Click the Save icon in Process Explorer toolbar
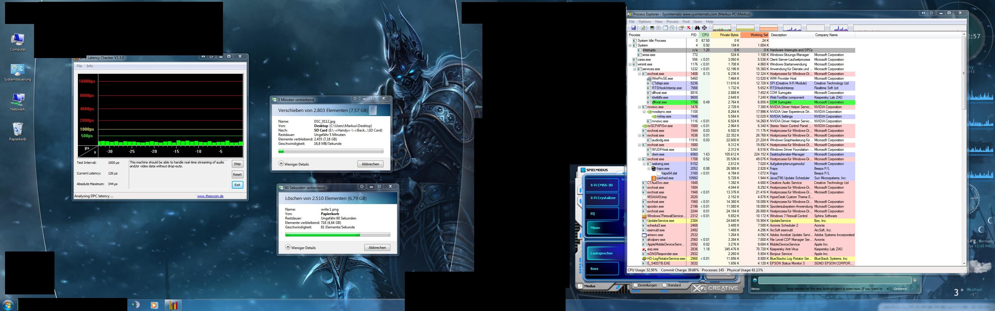 [633, 28]
